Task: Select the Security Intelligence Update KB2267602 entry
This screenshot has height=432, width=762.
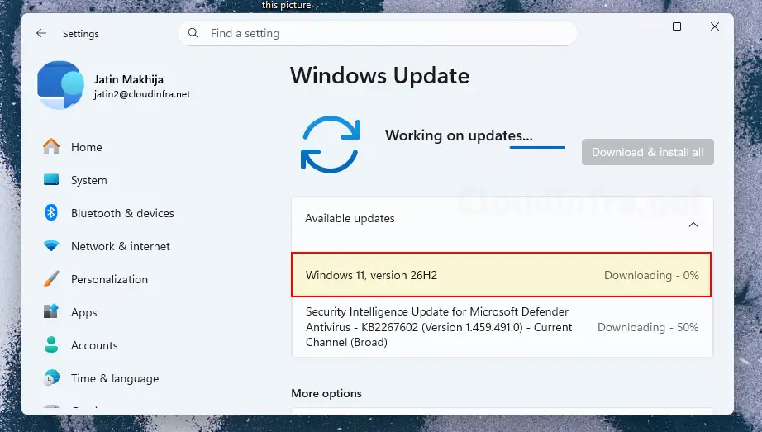Action: (x=502, y=327)
